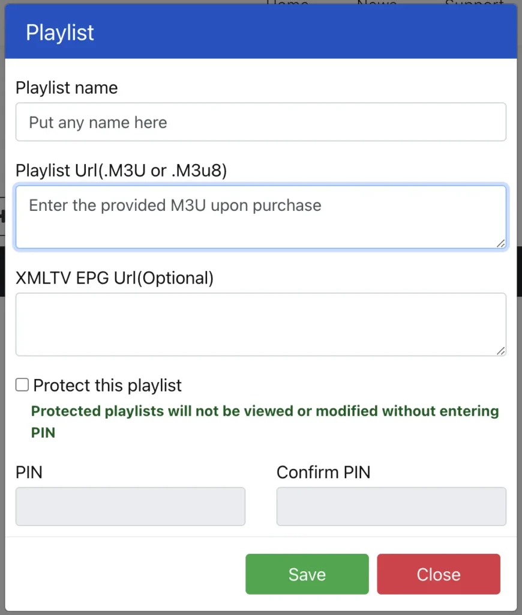Click the 'XMLTV EPG Url(Optional)' label
Image resolution: width=522 pixels, height=615 pixels.
[x=115, y=278]
